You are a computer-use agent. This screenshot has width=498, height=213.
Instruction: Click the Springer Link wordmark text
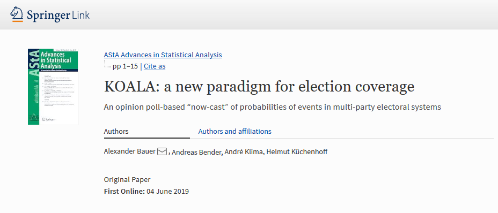(x=58, y=15)
